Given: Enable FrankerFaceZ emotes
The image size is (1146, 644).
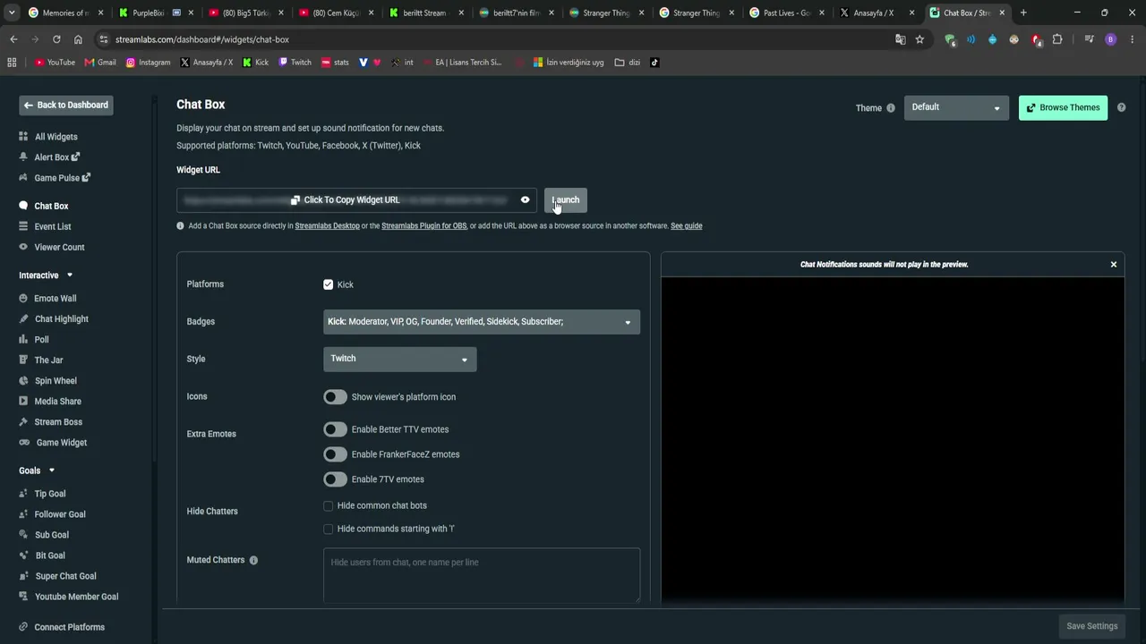Looking at the screenshot, I should point(335,454).
